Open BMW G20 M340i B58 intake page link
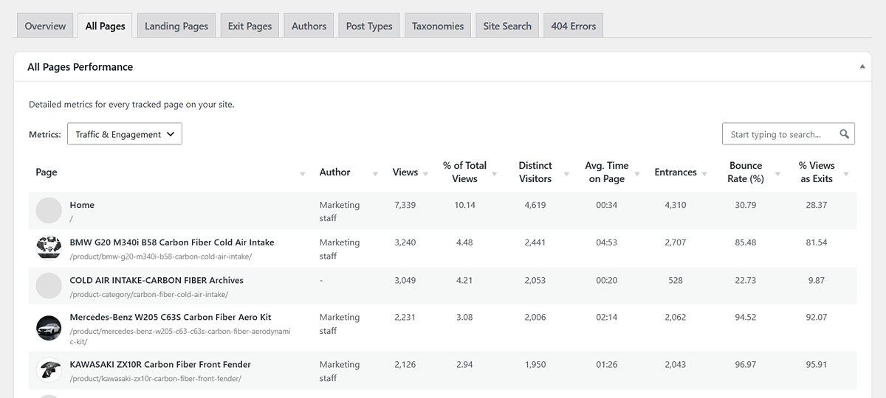This screenshot has width=886, height=398. point(172,242)
